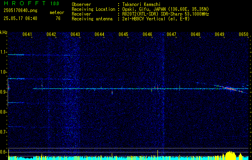Click the large yellow power peak near 0649
252x160 pixels.
click(x=230, y=155)
